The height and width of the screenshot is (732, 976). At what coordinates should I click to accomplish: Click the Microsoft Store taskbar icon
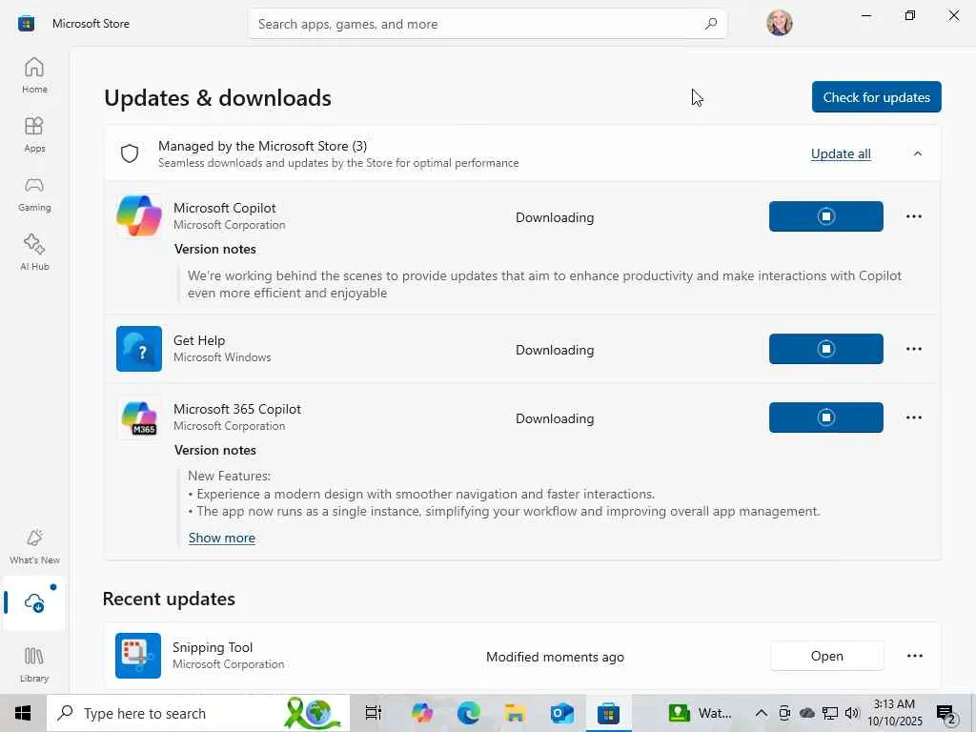608,713
